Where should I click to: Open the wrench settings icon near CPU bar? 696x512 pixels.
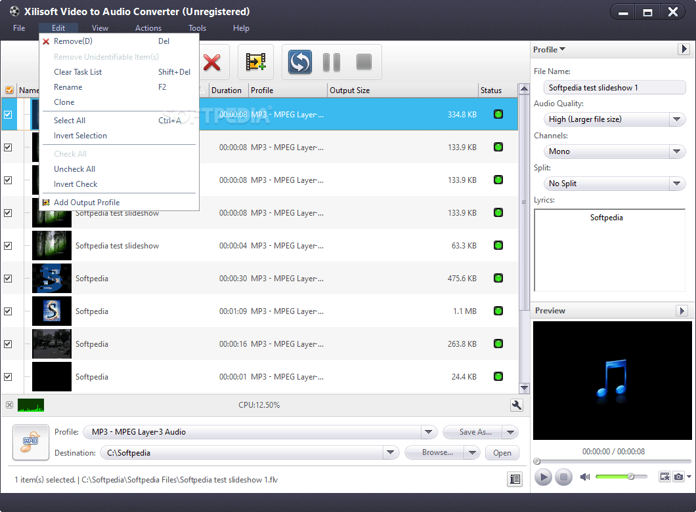(x=516, y=405)
